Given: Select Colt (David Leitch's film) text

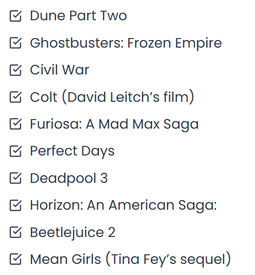Looking at the screenshot, I should 112,97.
